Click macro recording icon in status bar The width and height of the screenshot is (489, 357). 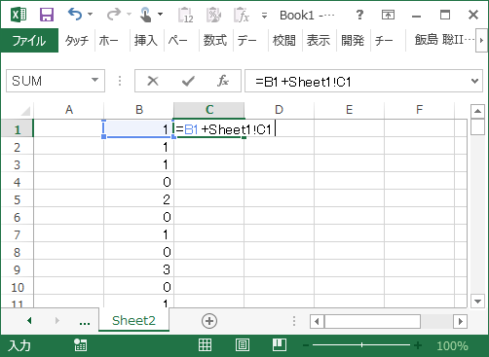[80, 345]
